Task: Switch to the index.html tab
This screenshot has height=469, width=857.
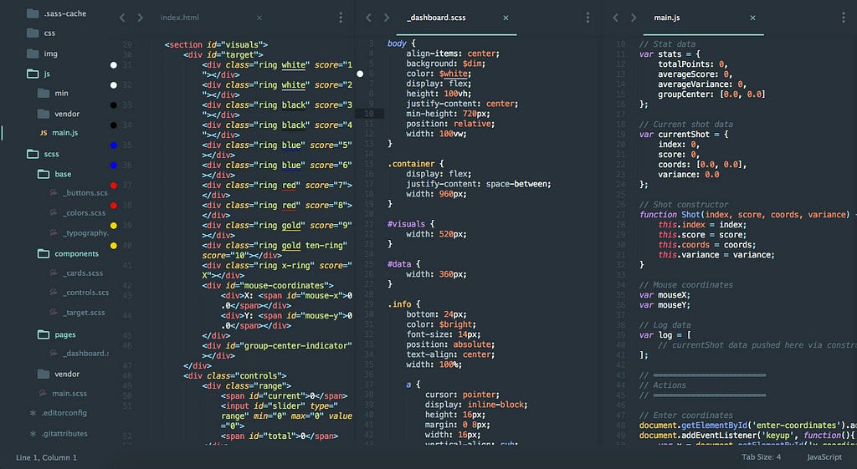Action: pos(180,18)
